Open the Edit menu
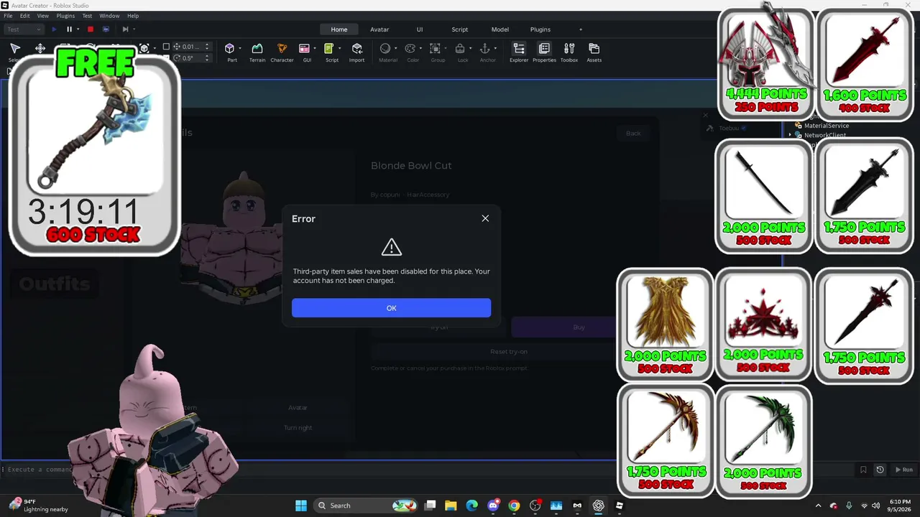920x517 pixels. point(24,16)
